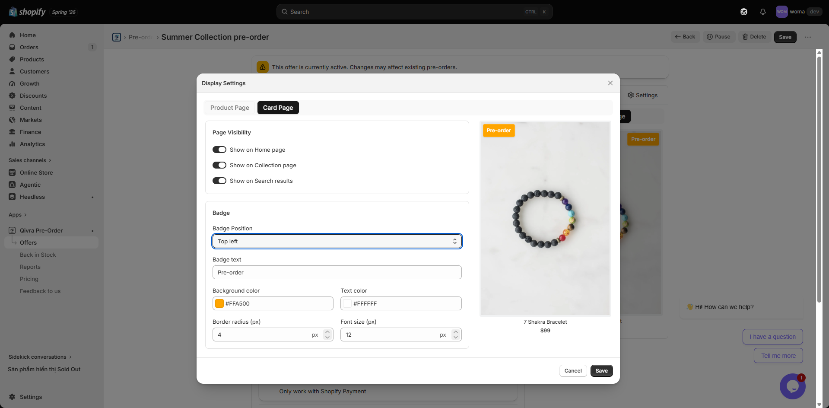829x408 pixels.
Task: Increase the Font size value
Action: (x=455, y=332)
